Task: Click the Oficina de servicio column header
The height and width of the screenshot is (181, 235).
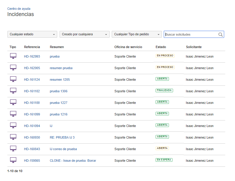Action: point(128,47)
